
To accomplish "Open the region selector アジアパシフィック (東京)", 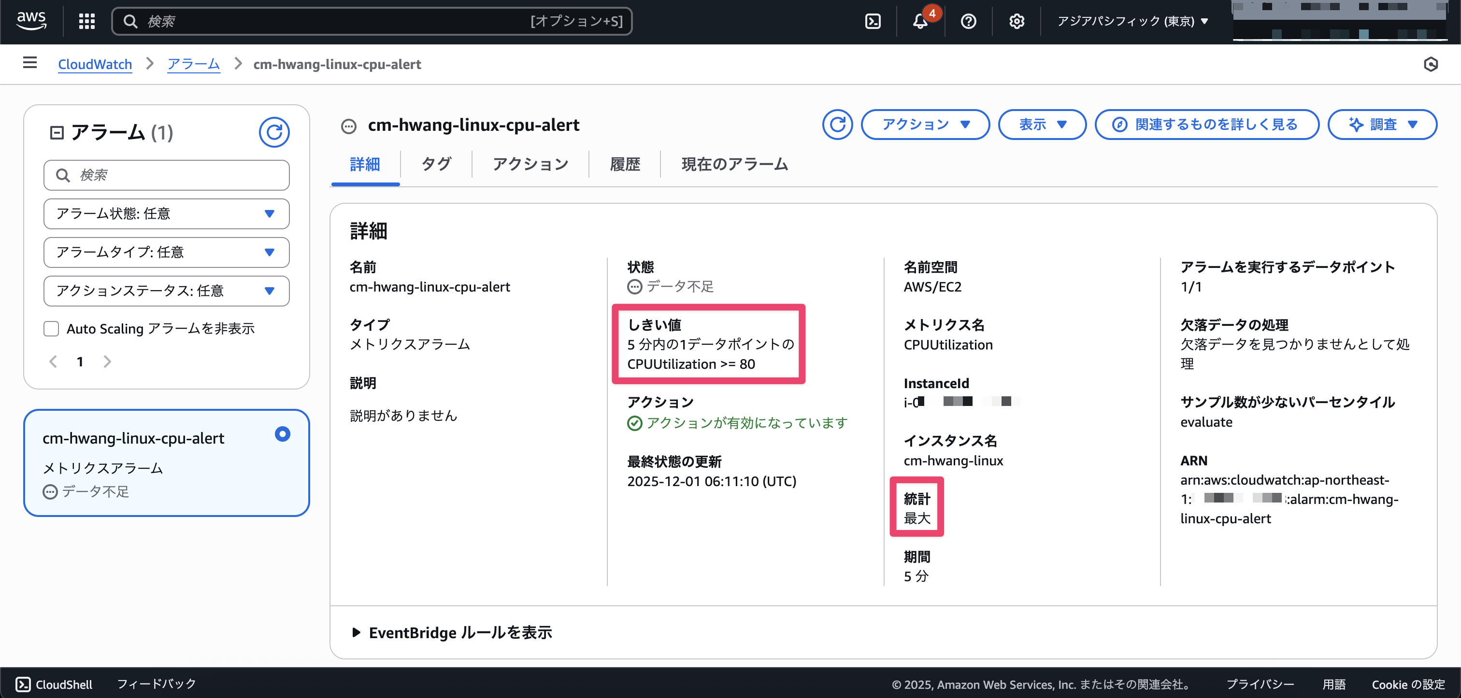I will [1132, 22].
